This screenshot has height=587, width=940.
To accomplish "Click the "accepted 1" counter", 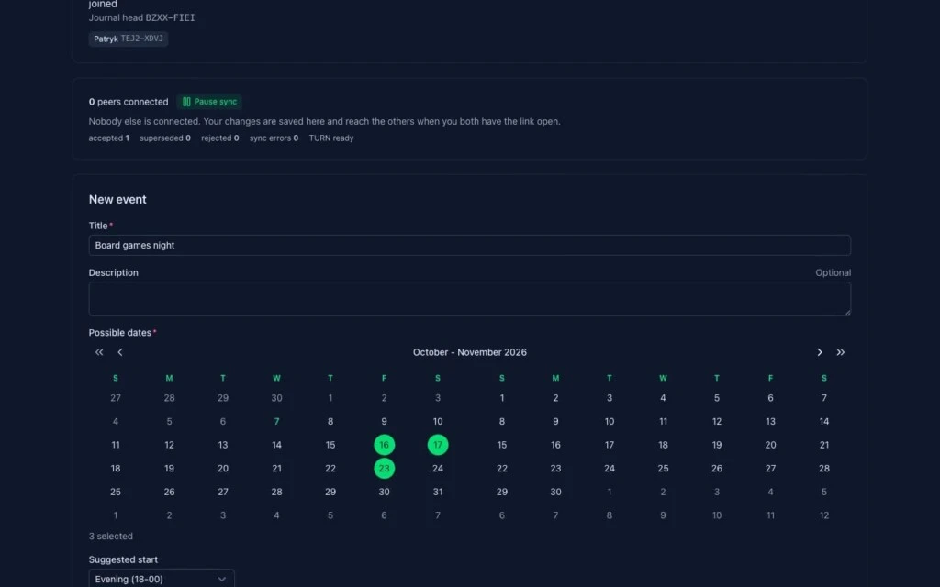I will pos(109,138).
